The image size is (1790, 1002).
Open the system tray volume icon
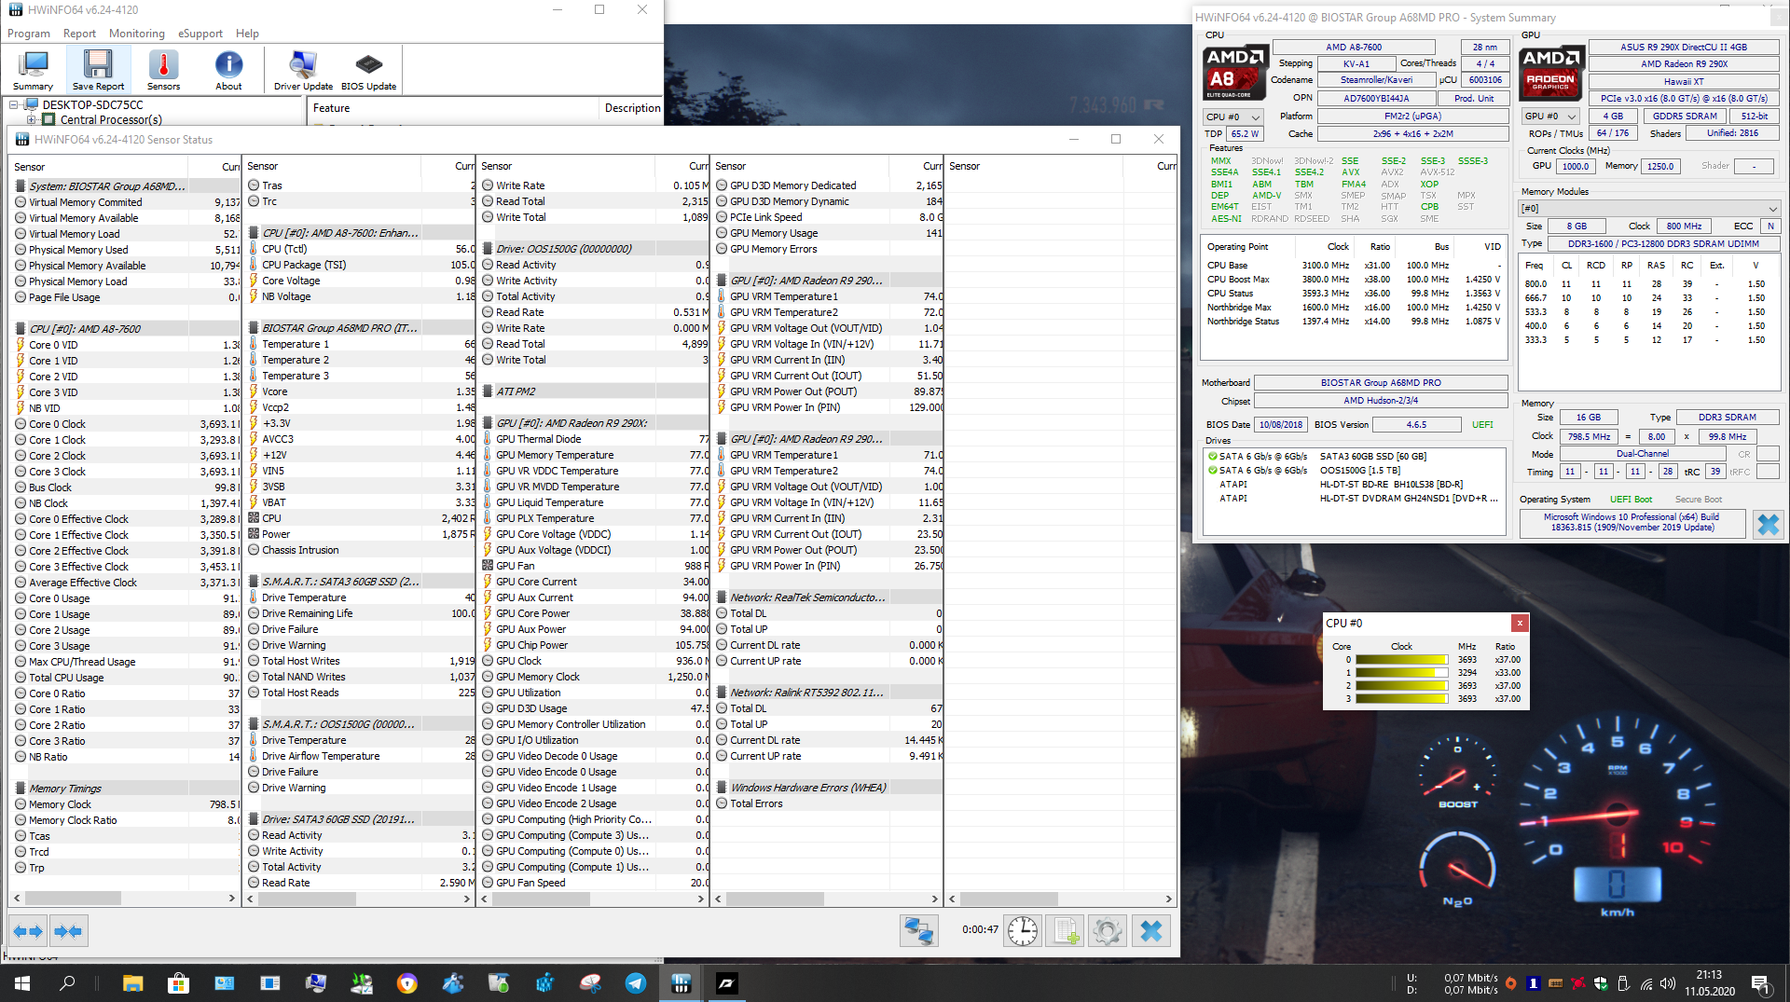tap(1668, 983)
